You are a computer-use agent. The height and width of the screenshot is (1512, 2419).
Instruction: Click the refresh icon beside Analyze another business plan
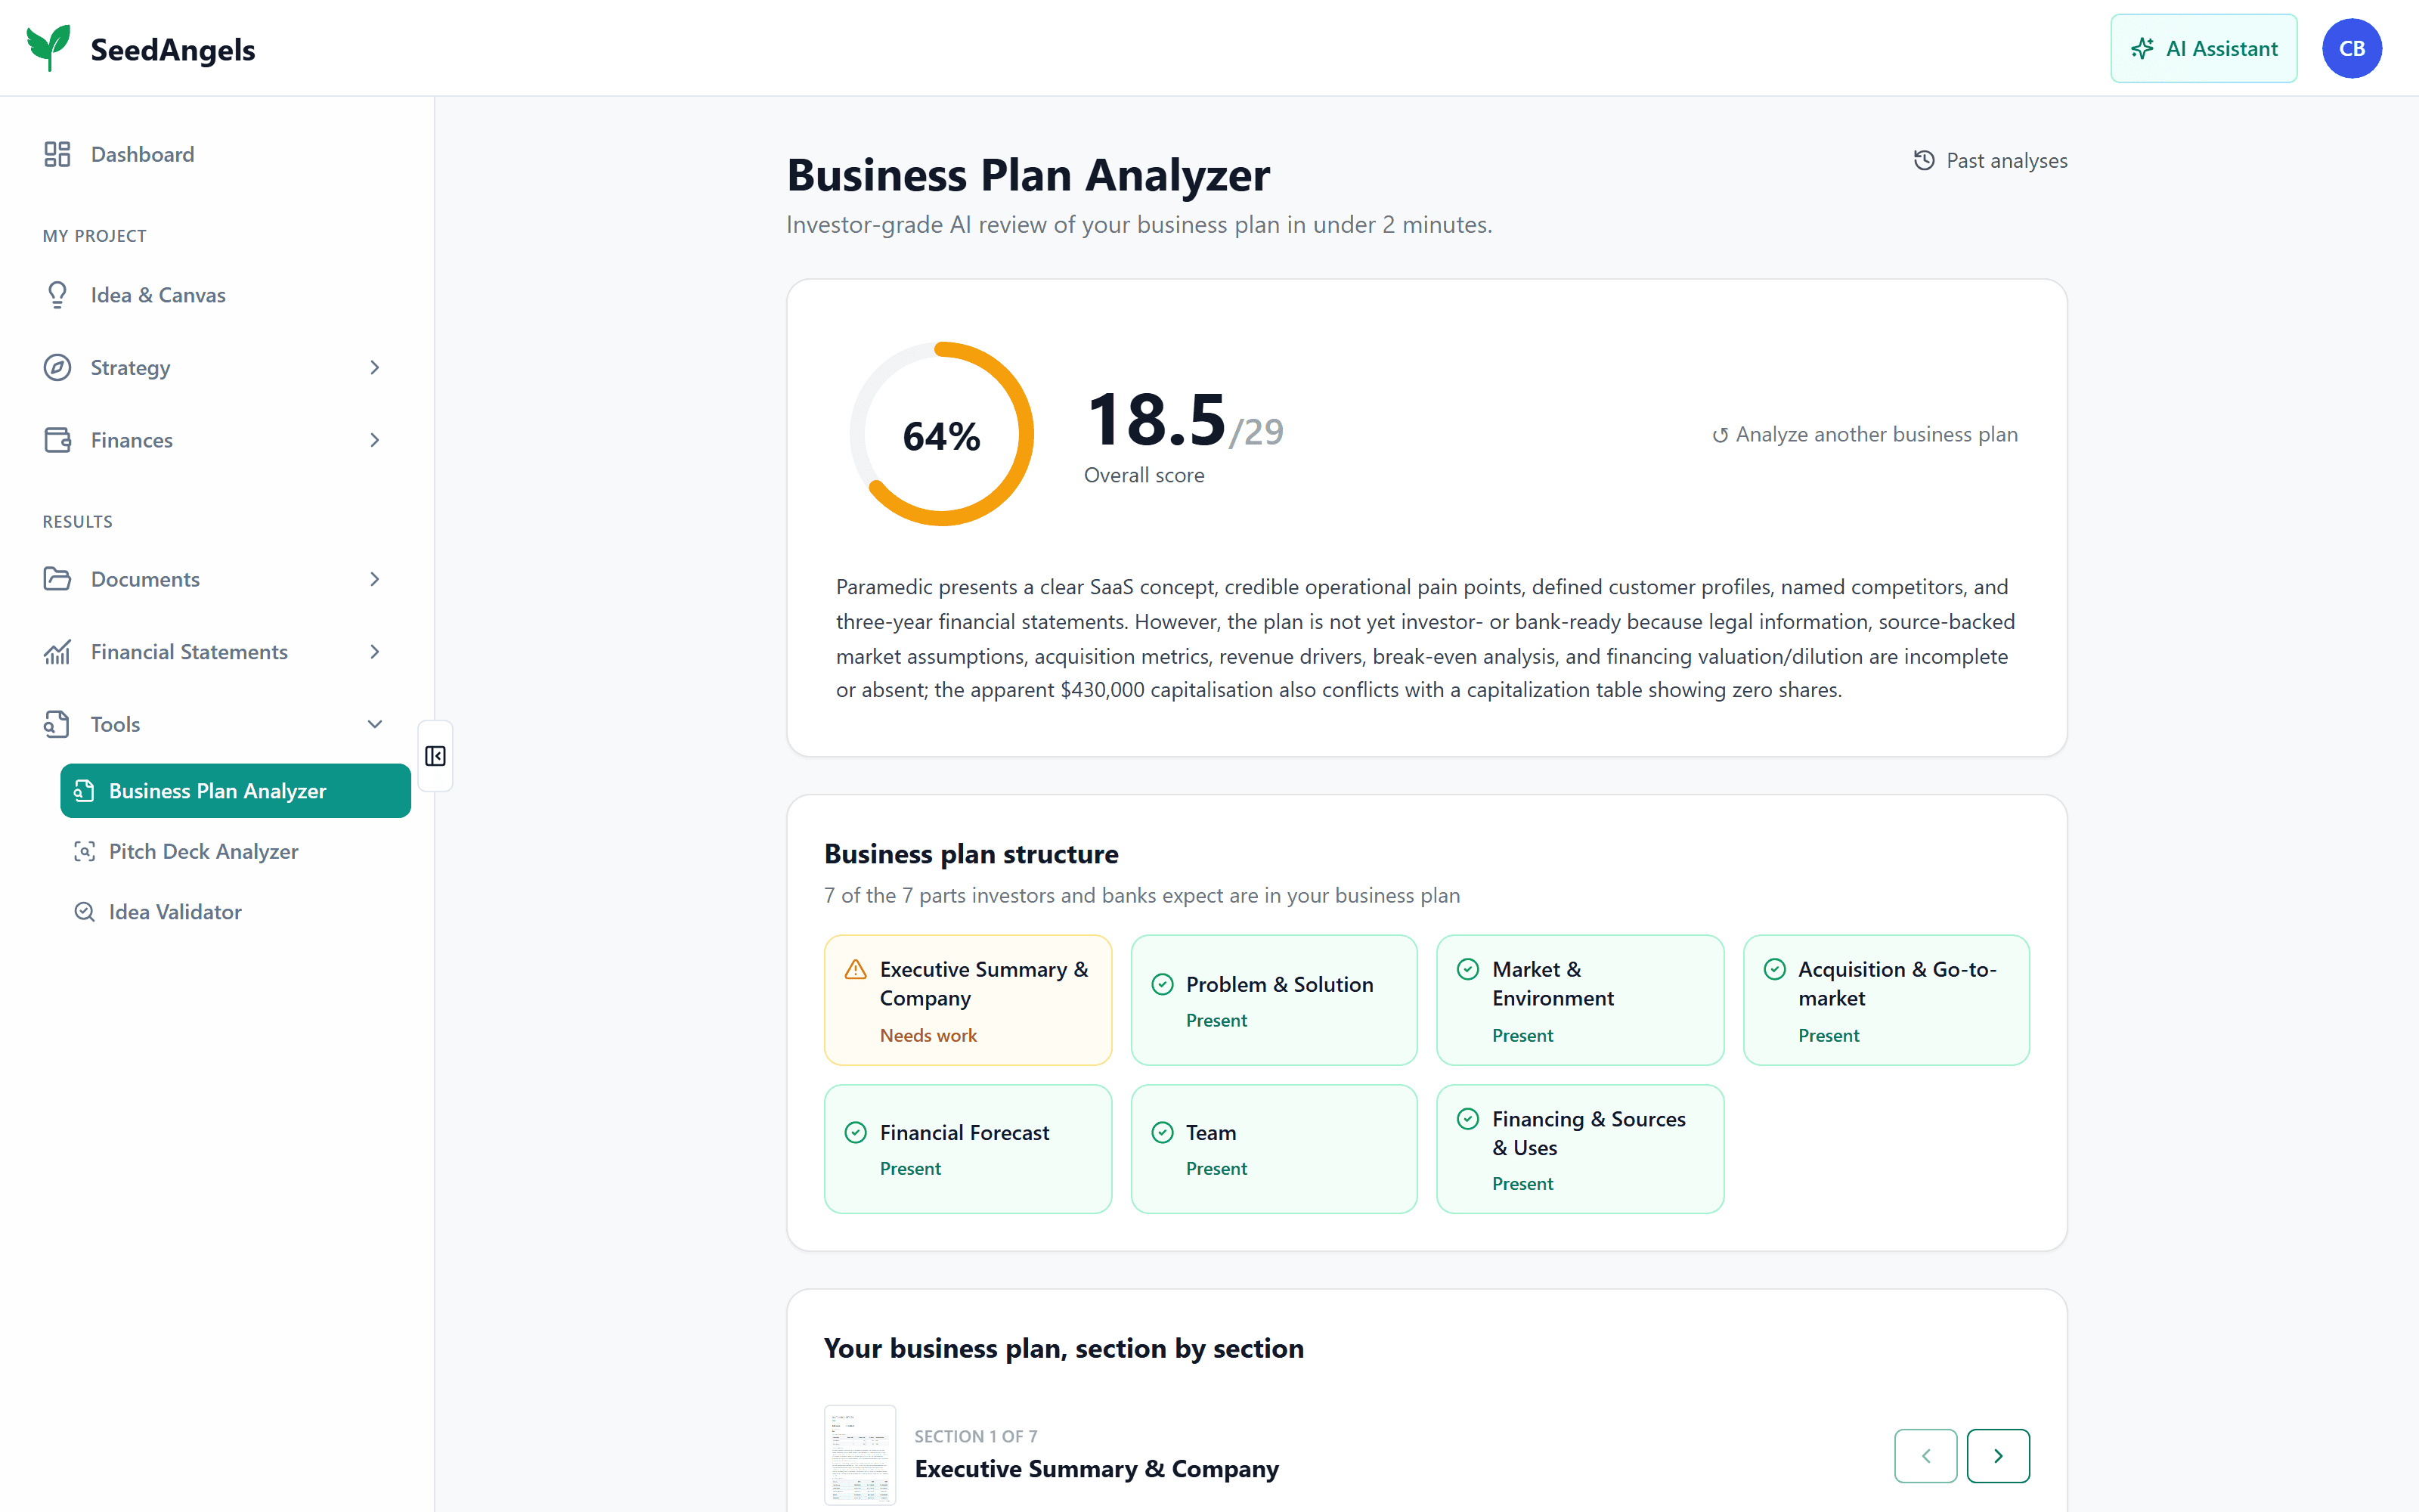1721,435
